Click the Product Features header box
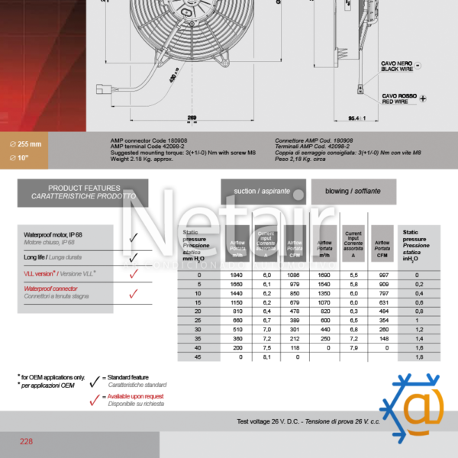This screenshot has width=458, height=458. [83, 192]
